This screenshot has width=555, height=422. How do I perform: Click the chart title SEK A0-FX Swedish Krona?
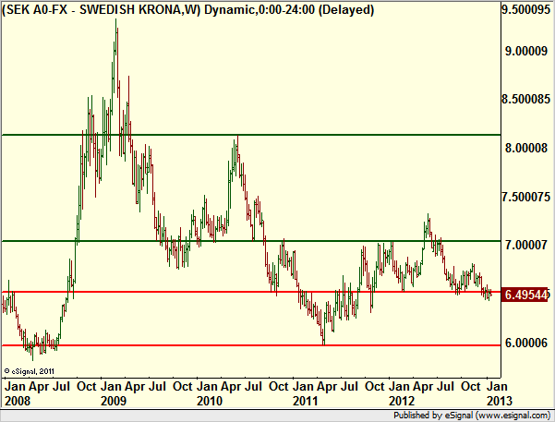pyautogui.click(x=188, y=9)
